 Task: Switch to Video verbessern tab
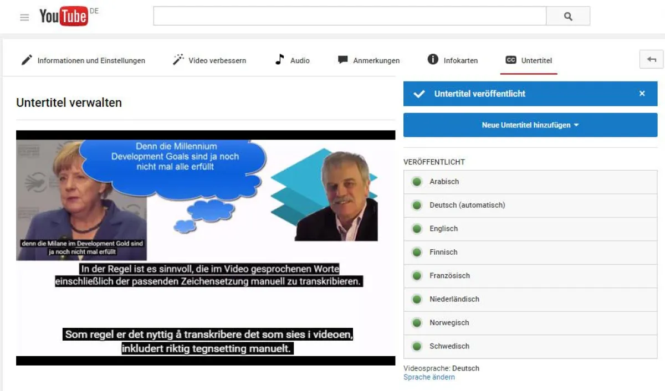coord(217,60)
